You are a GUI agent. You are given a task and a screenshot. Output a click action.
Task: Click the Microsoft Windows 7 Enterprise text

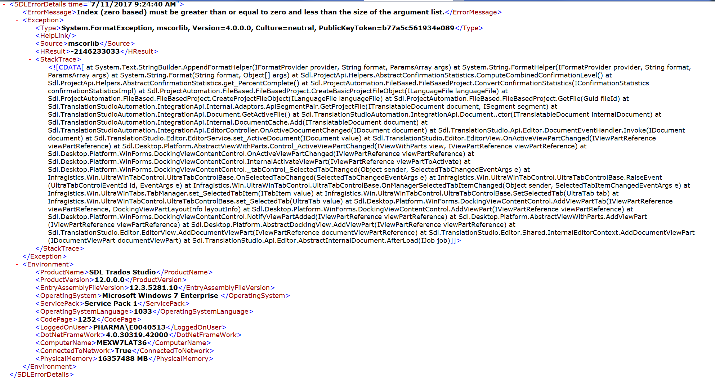pyautogui.click(x=160, y=296)
